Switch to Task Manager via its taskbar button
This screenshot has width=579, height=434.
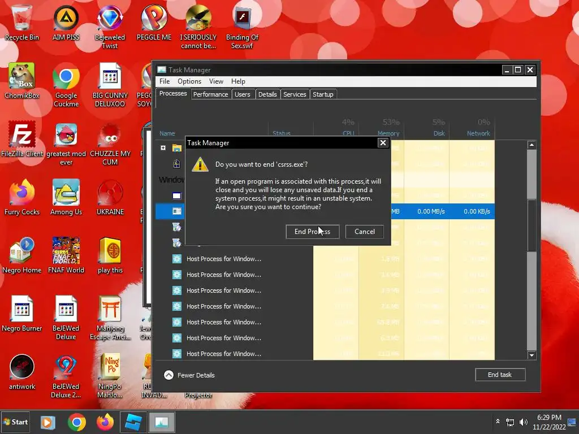tap(161, 422)
